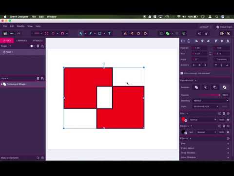Click the black border color swatch

click(183, 132)
